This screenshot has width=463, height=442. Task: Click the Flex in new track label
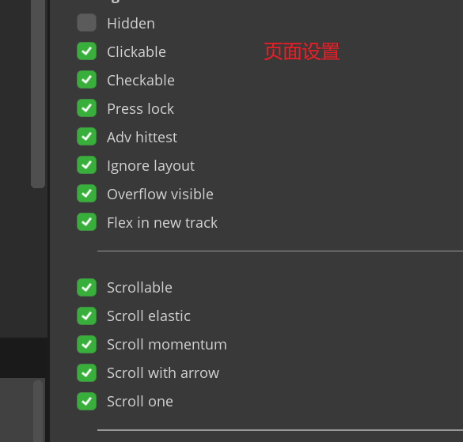point(162,222)
